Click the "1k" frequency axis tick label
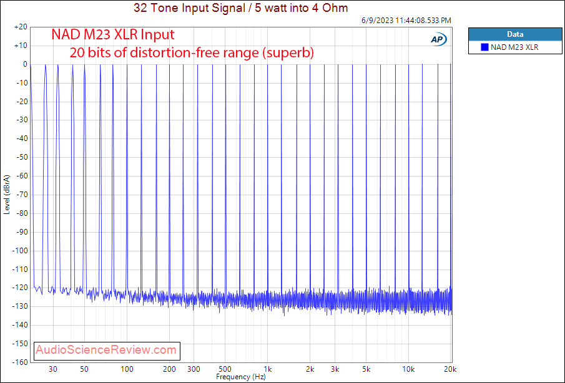 267,369
